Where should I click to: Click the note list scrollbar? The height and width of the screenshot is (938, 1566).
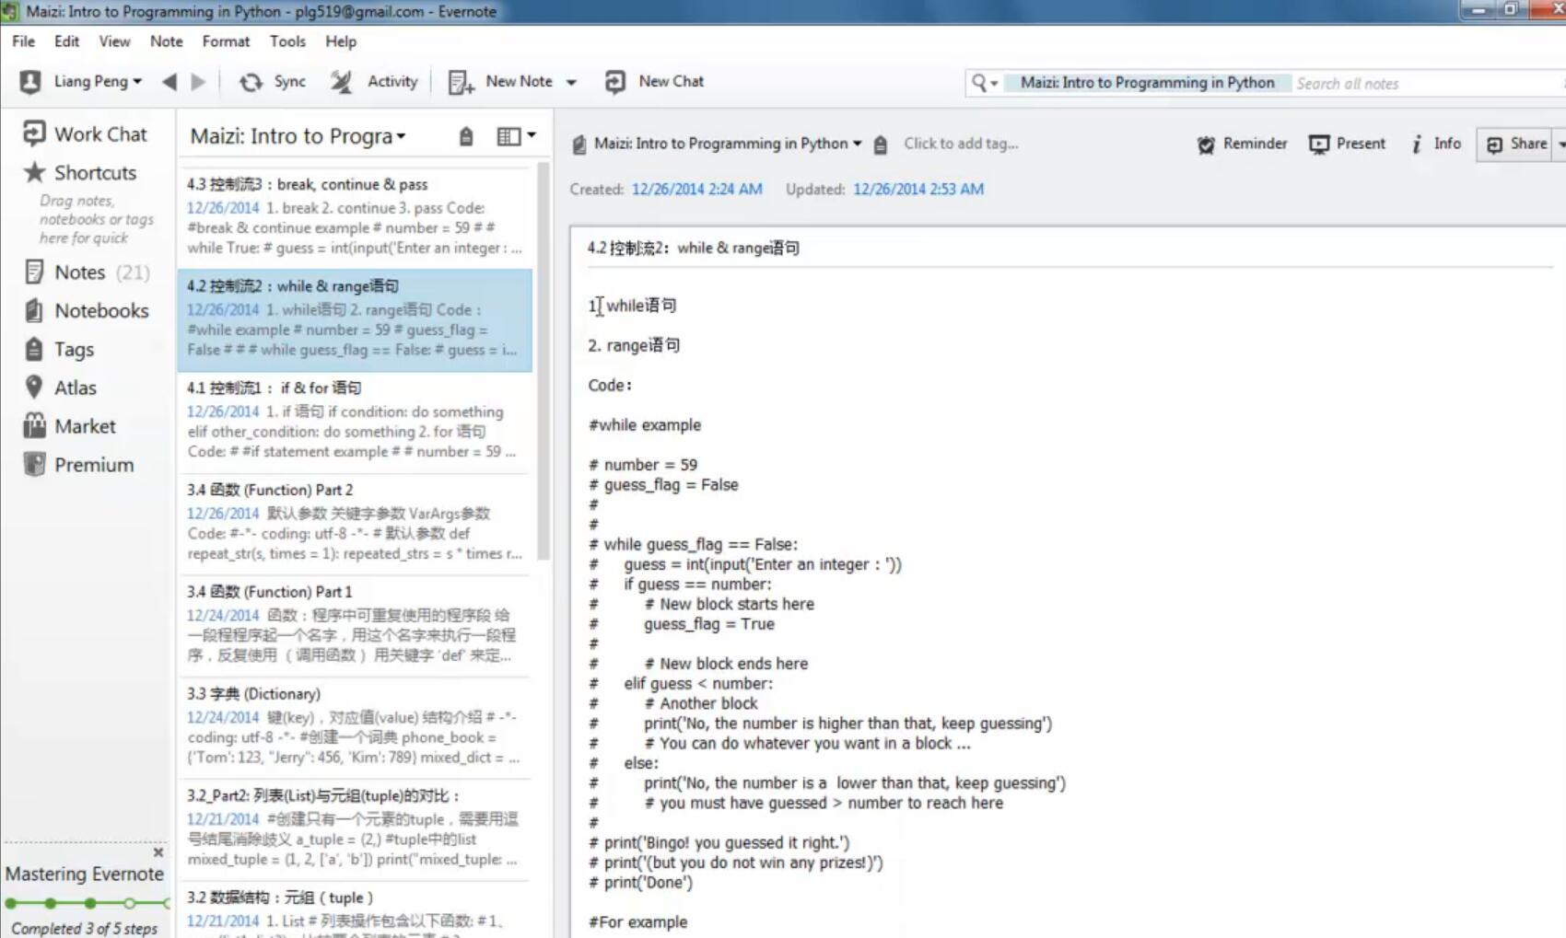click(543, 361)
